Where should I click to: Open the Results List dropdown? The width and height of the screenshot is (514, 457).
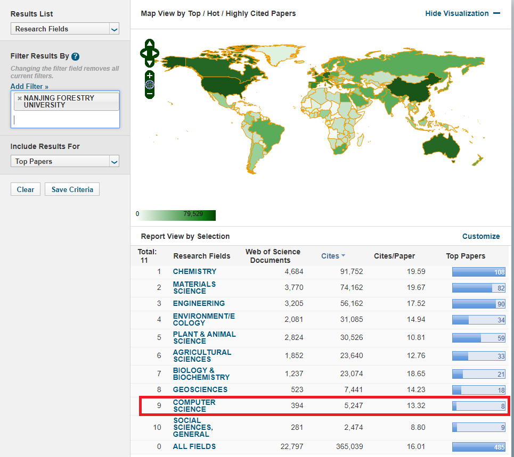click(x=65, y=29)
